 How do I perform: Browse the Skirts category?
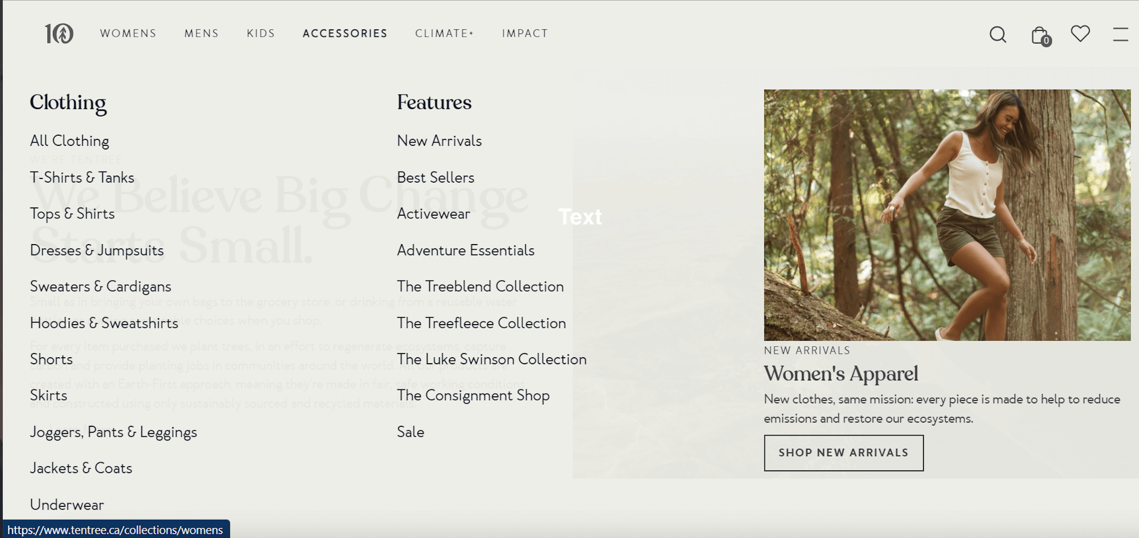click(x=48, y=396)
